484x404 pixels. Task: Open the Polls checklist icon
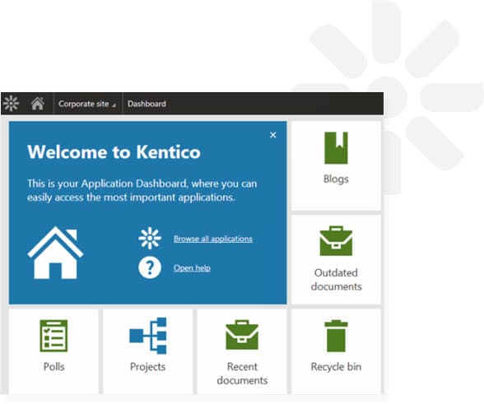click(x=54, y=336)
